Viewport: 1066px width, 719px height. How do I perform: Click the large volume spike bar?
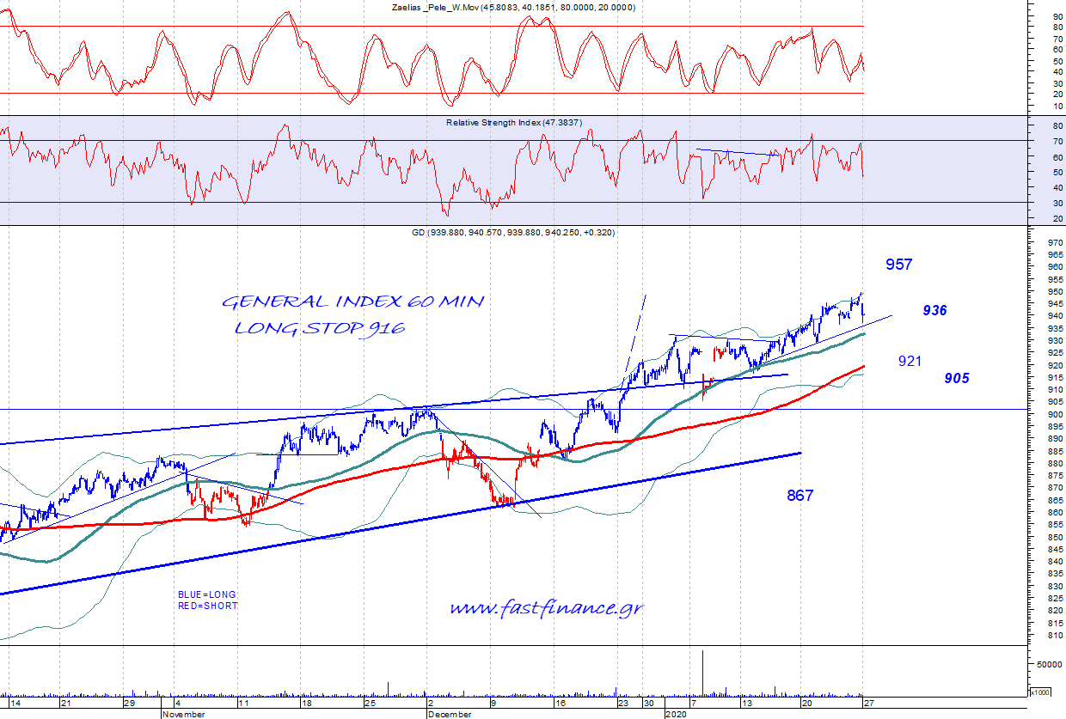[x=702, y=673]
